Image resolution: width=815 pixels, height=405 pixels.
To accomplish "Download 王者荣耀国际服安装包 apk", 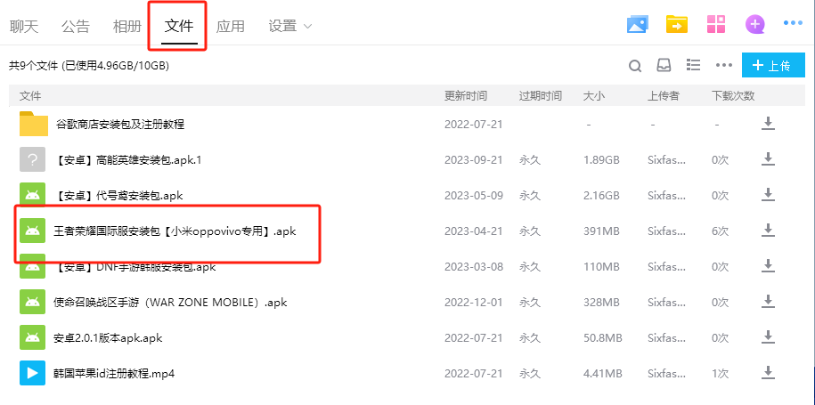I will point(768,231).
